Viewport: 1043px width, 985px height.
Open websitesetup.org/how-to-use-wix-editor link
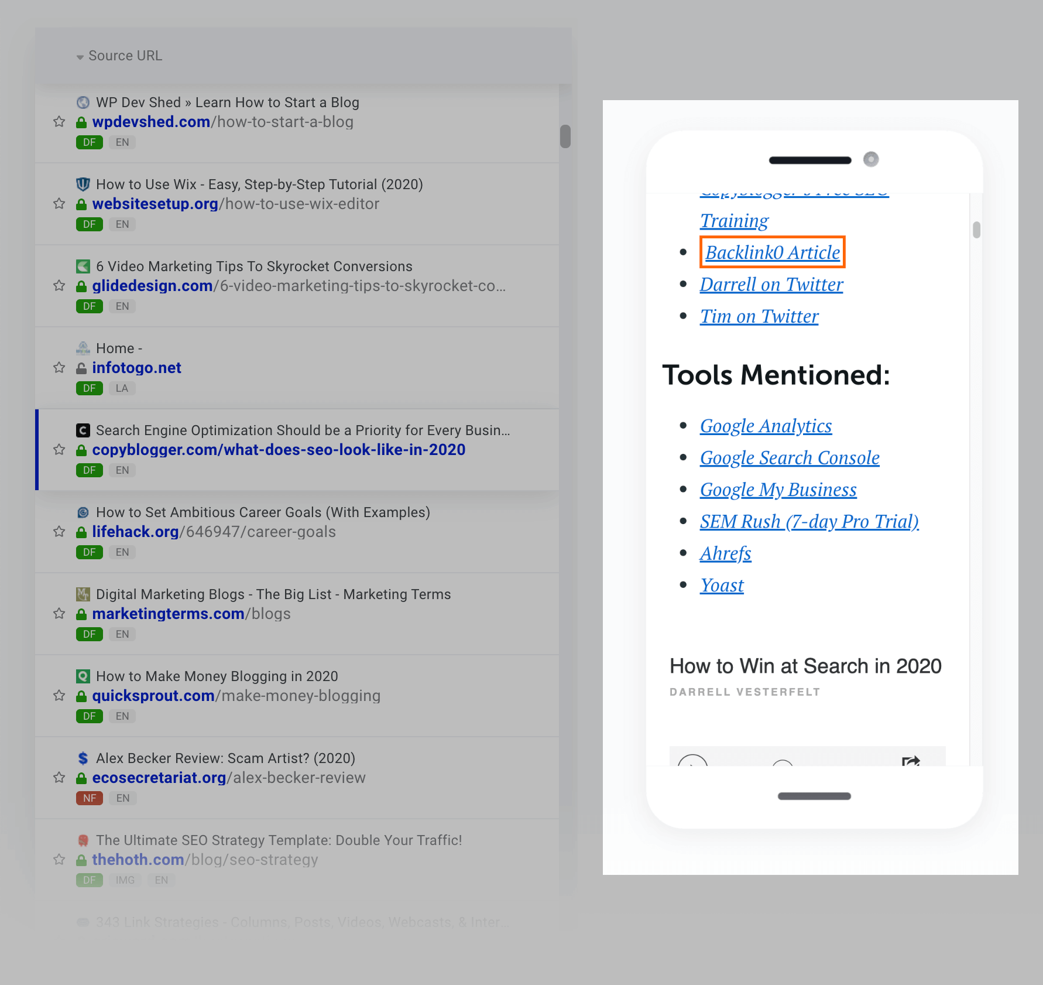pos(235,204)
